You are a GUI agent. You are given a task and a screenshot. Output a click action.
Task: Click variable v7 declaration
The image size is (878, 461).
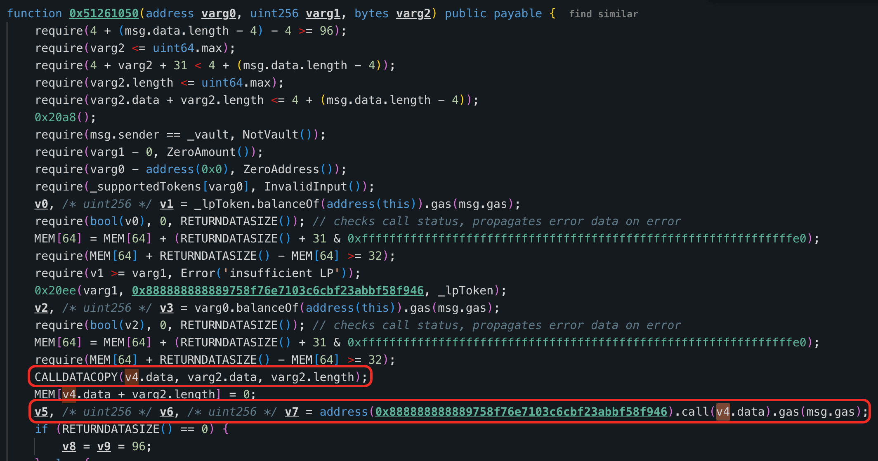(291, 412)
